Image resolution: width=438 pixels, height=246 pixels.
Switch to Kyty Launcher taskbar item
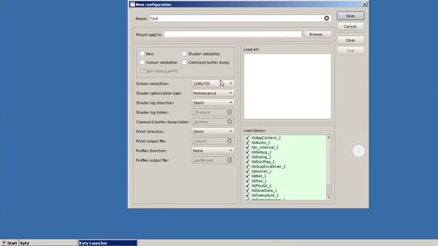click(108, 243)
